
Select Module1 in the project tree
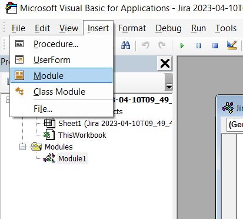click(72, 158)
